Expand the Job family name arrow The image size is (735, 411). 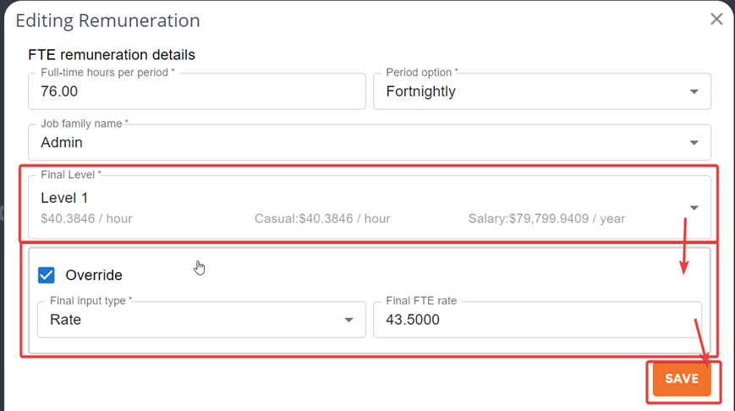pyautogui.click(x=694, y=143)
